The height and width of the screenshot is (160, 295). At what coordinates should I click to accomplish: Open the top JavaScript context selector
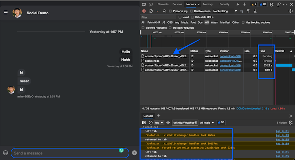click(x=159, y=122)
